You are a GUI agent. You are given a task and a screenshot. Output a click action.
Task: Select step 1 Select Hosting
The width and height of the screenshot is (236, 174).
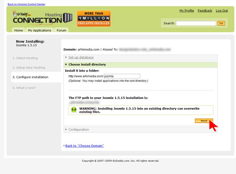click(x=25, y=58)
